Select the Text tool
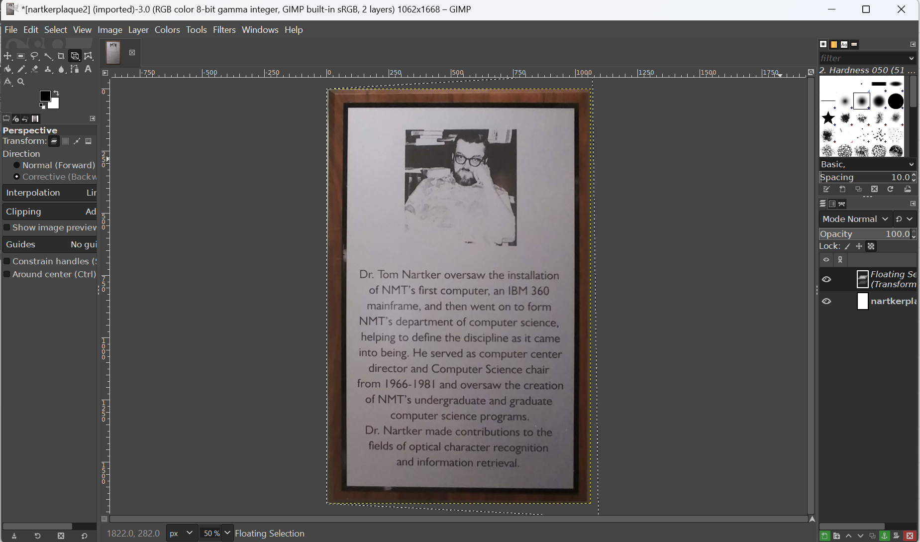 click(88, 69)
